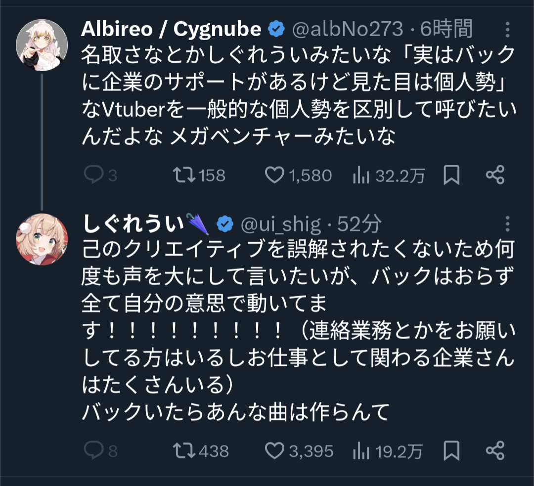Reply to しぐれうい's tweet

click(93, 450)
